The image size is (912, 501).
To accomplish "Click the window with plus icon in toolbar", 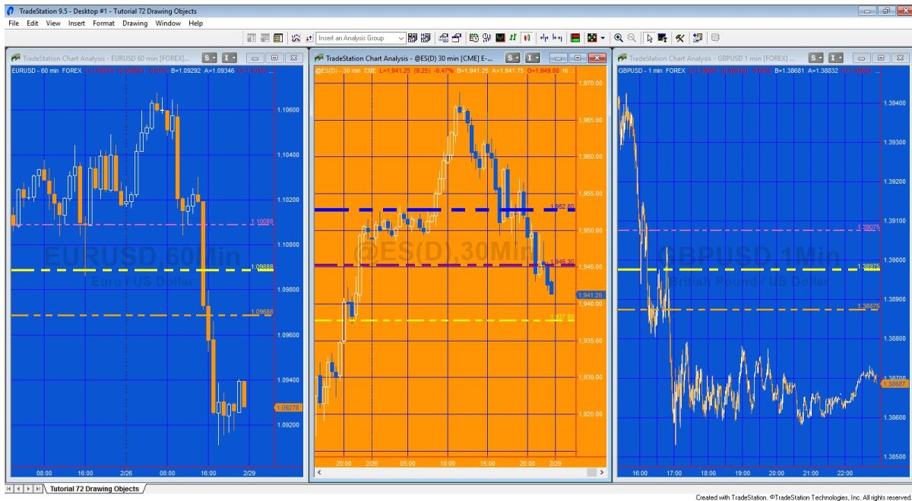I will (x=696, y=38).
